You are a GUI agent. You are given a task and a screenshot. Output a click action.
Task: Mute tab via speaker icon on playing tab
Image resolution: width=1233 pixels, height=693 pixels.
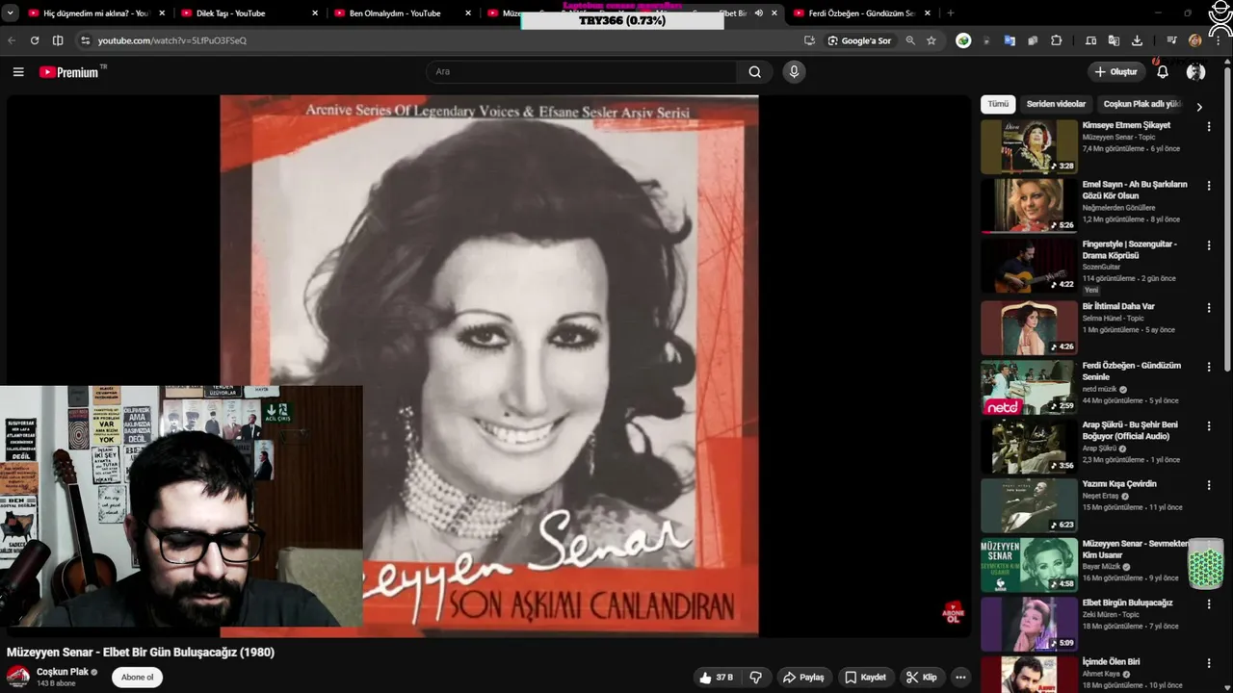[x=758, y=13]
